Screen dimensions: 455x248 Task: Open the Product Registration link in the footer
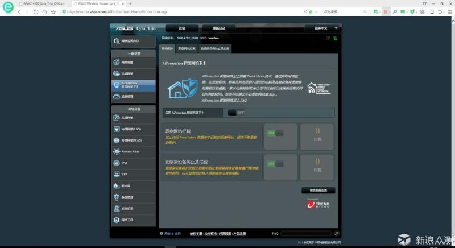[239, 234]
